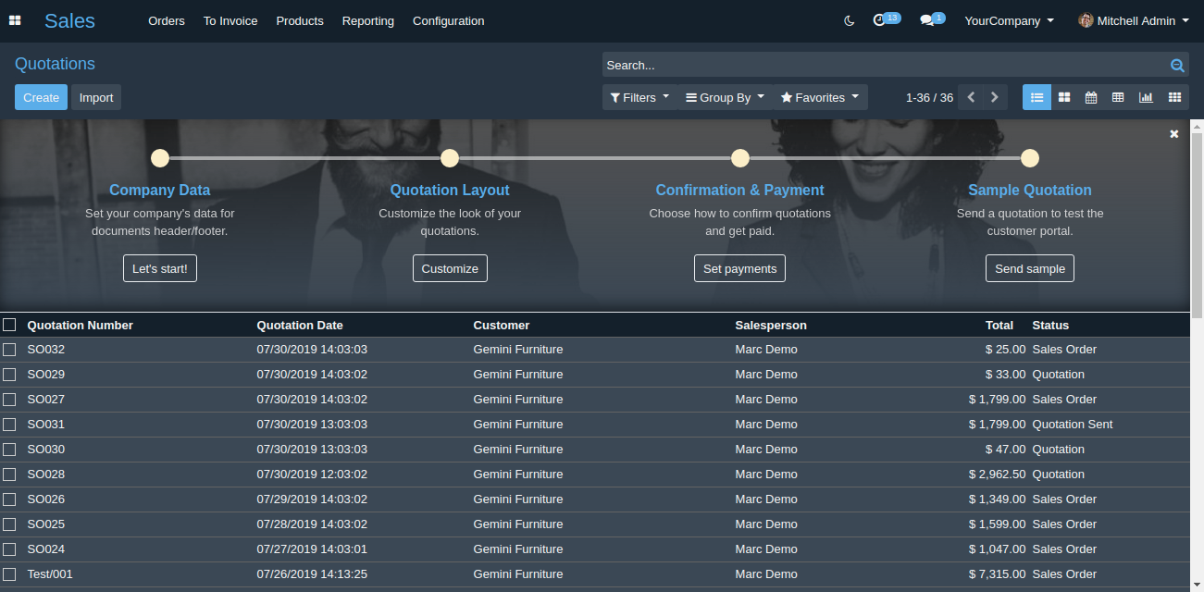
Task: Click the Quotation Sent status cell
Action: (1073, 425)
